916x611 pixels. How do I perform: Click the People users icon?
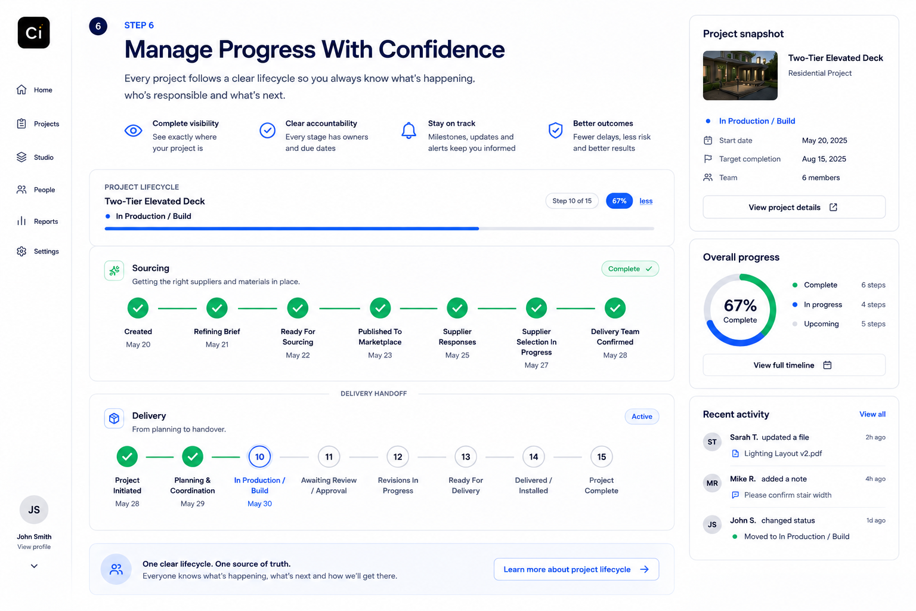click(21, 190)
